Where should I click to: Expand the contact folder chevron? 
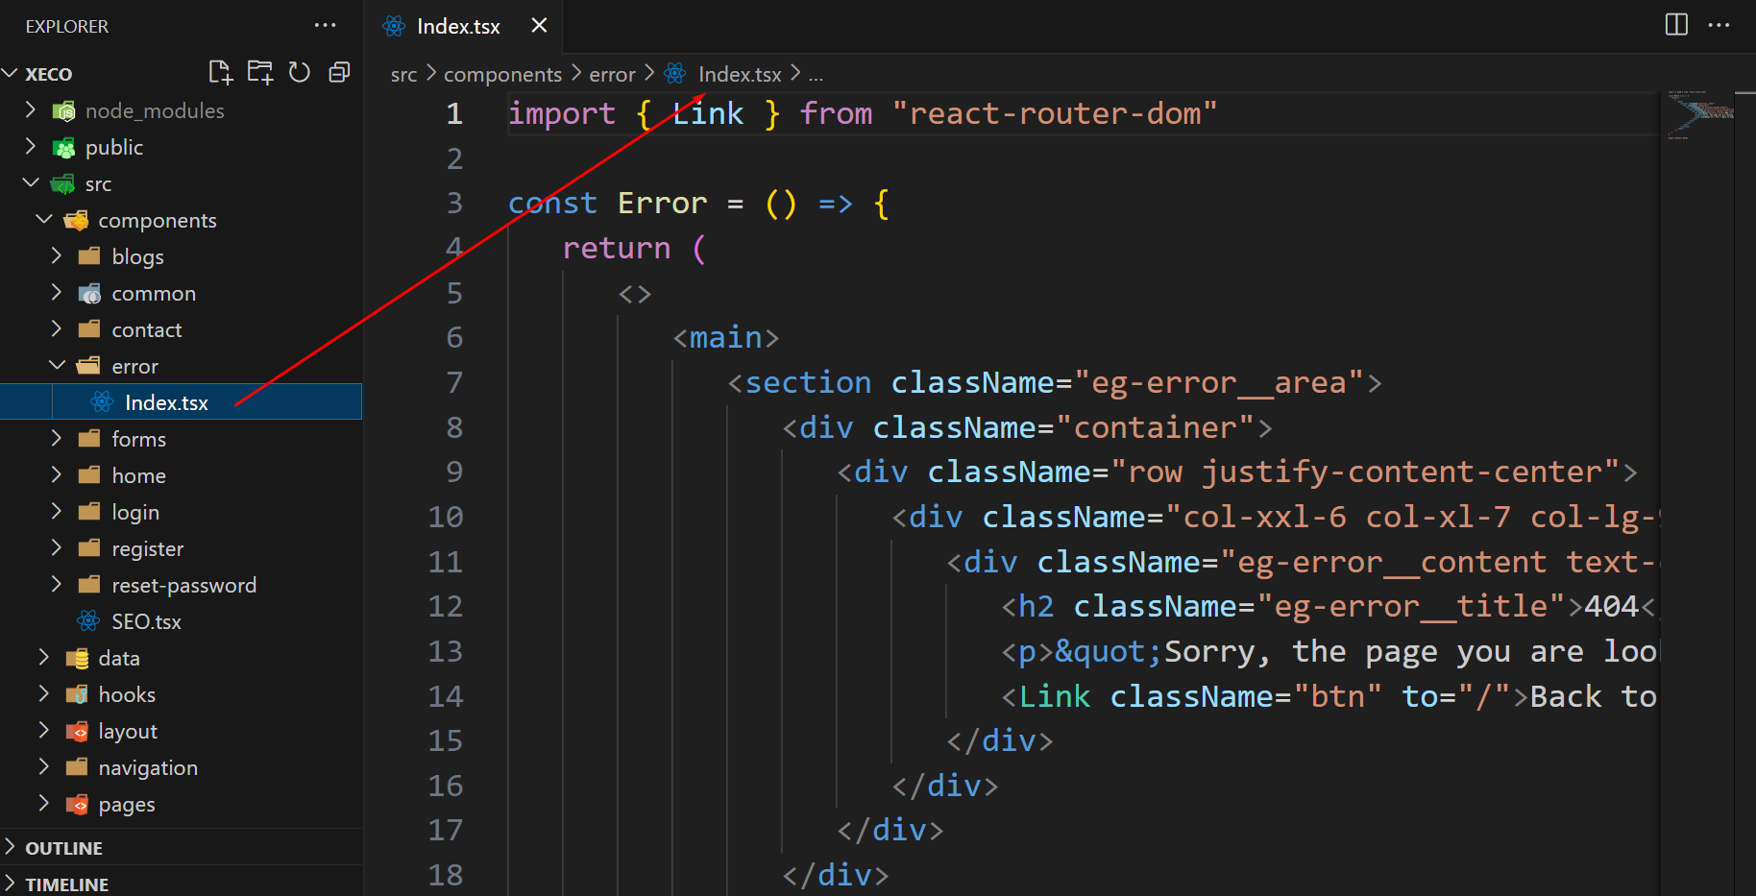56,329
